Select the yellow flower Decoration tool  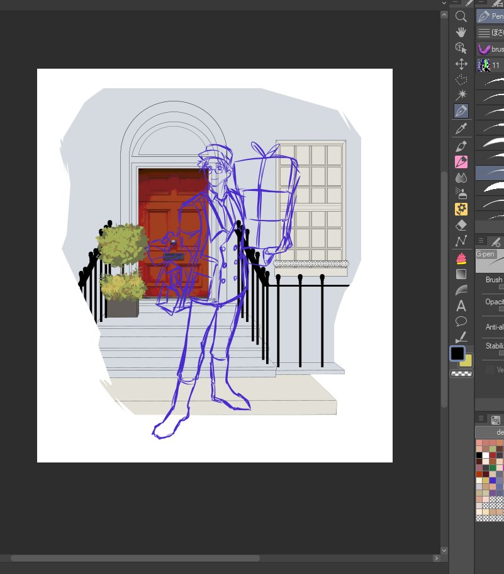coord(461,209)
